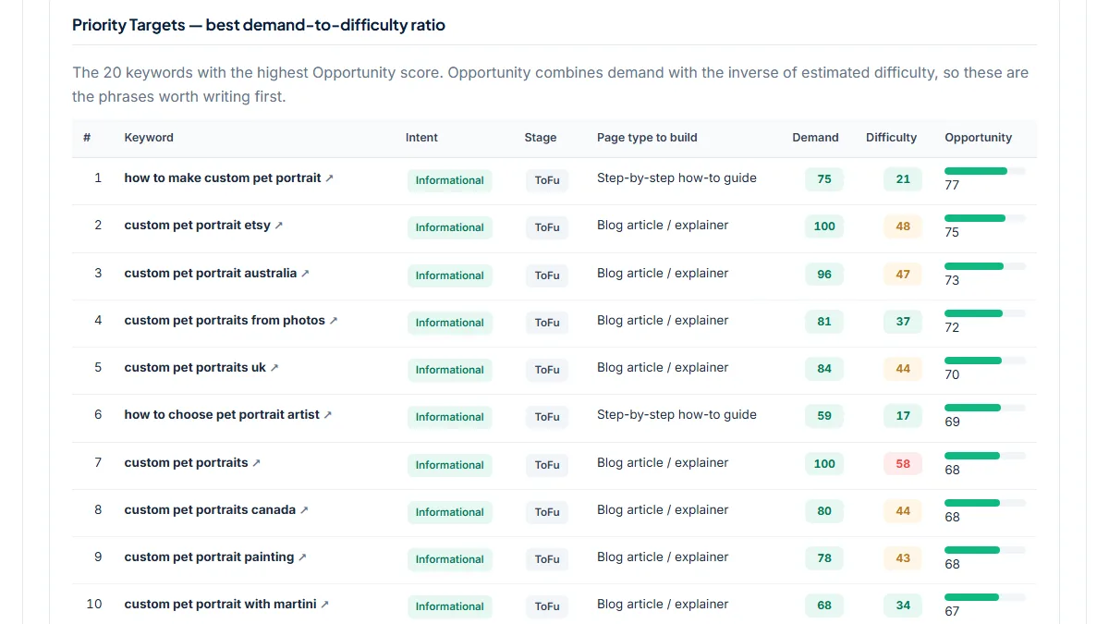This screenshot has height=624, width=1109.
Task: Click the Stage column header
Action: click(541, 138)
